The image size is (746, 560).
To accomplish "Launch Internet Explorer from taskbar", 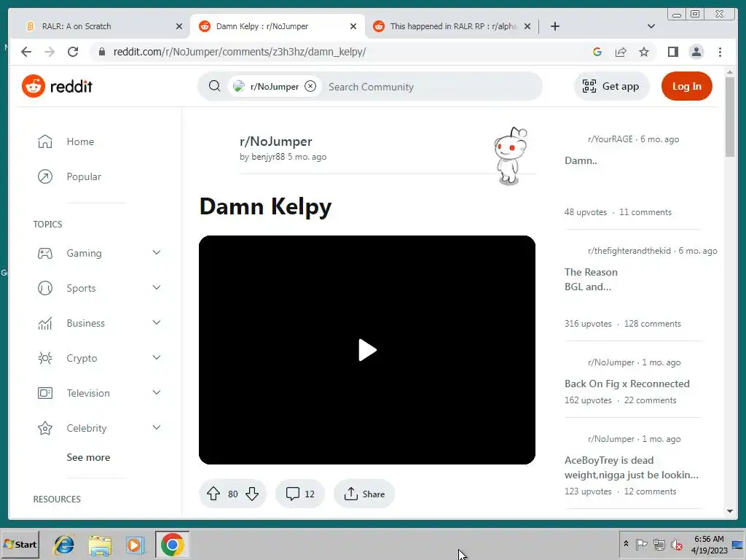I will (64, 545).
